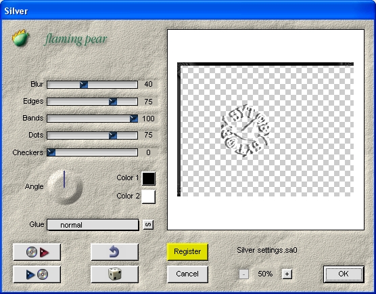
Task: Click the save settings disc button
Action: (x=37, y=274)
